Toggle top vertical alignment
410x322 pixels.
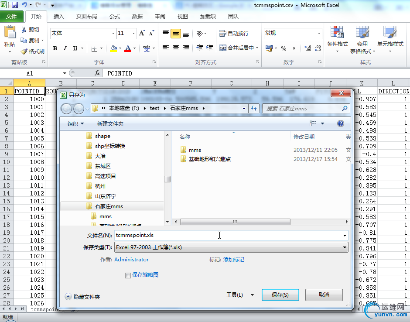[x=166, y=34]
